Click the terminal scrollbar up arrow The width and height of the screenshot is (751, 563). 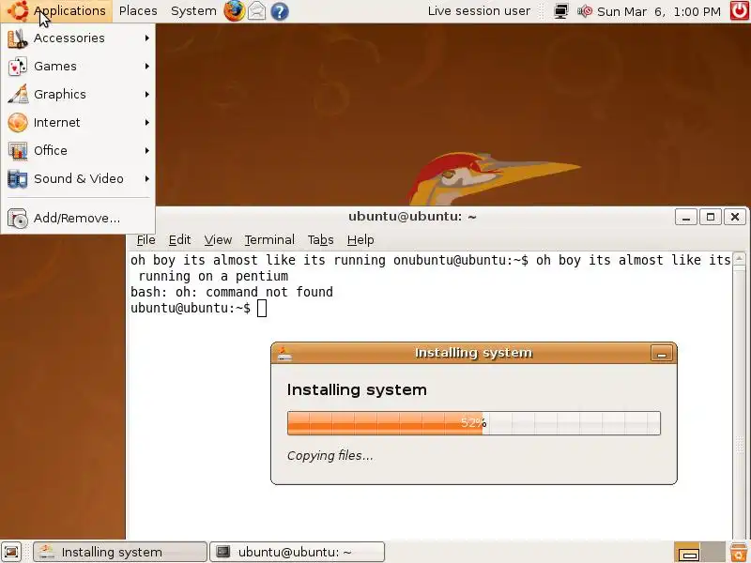click(x=739, y=259)
